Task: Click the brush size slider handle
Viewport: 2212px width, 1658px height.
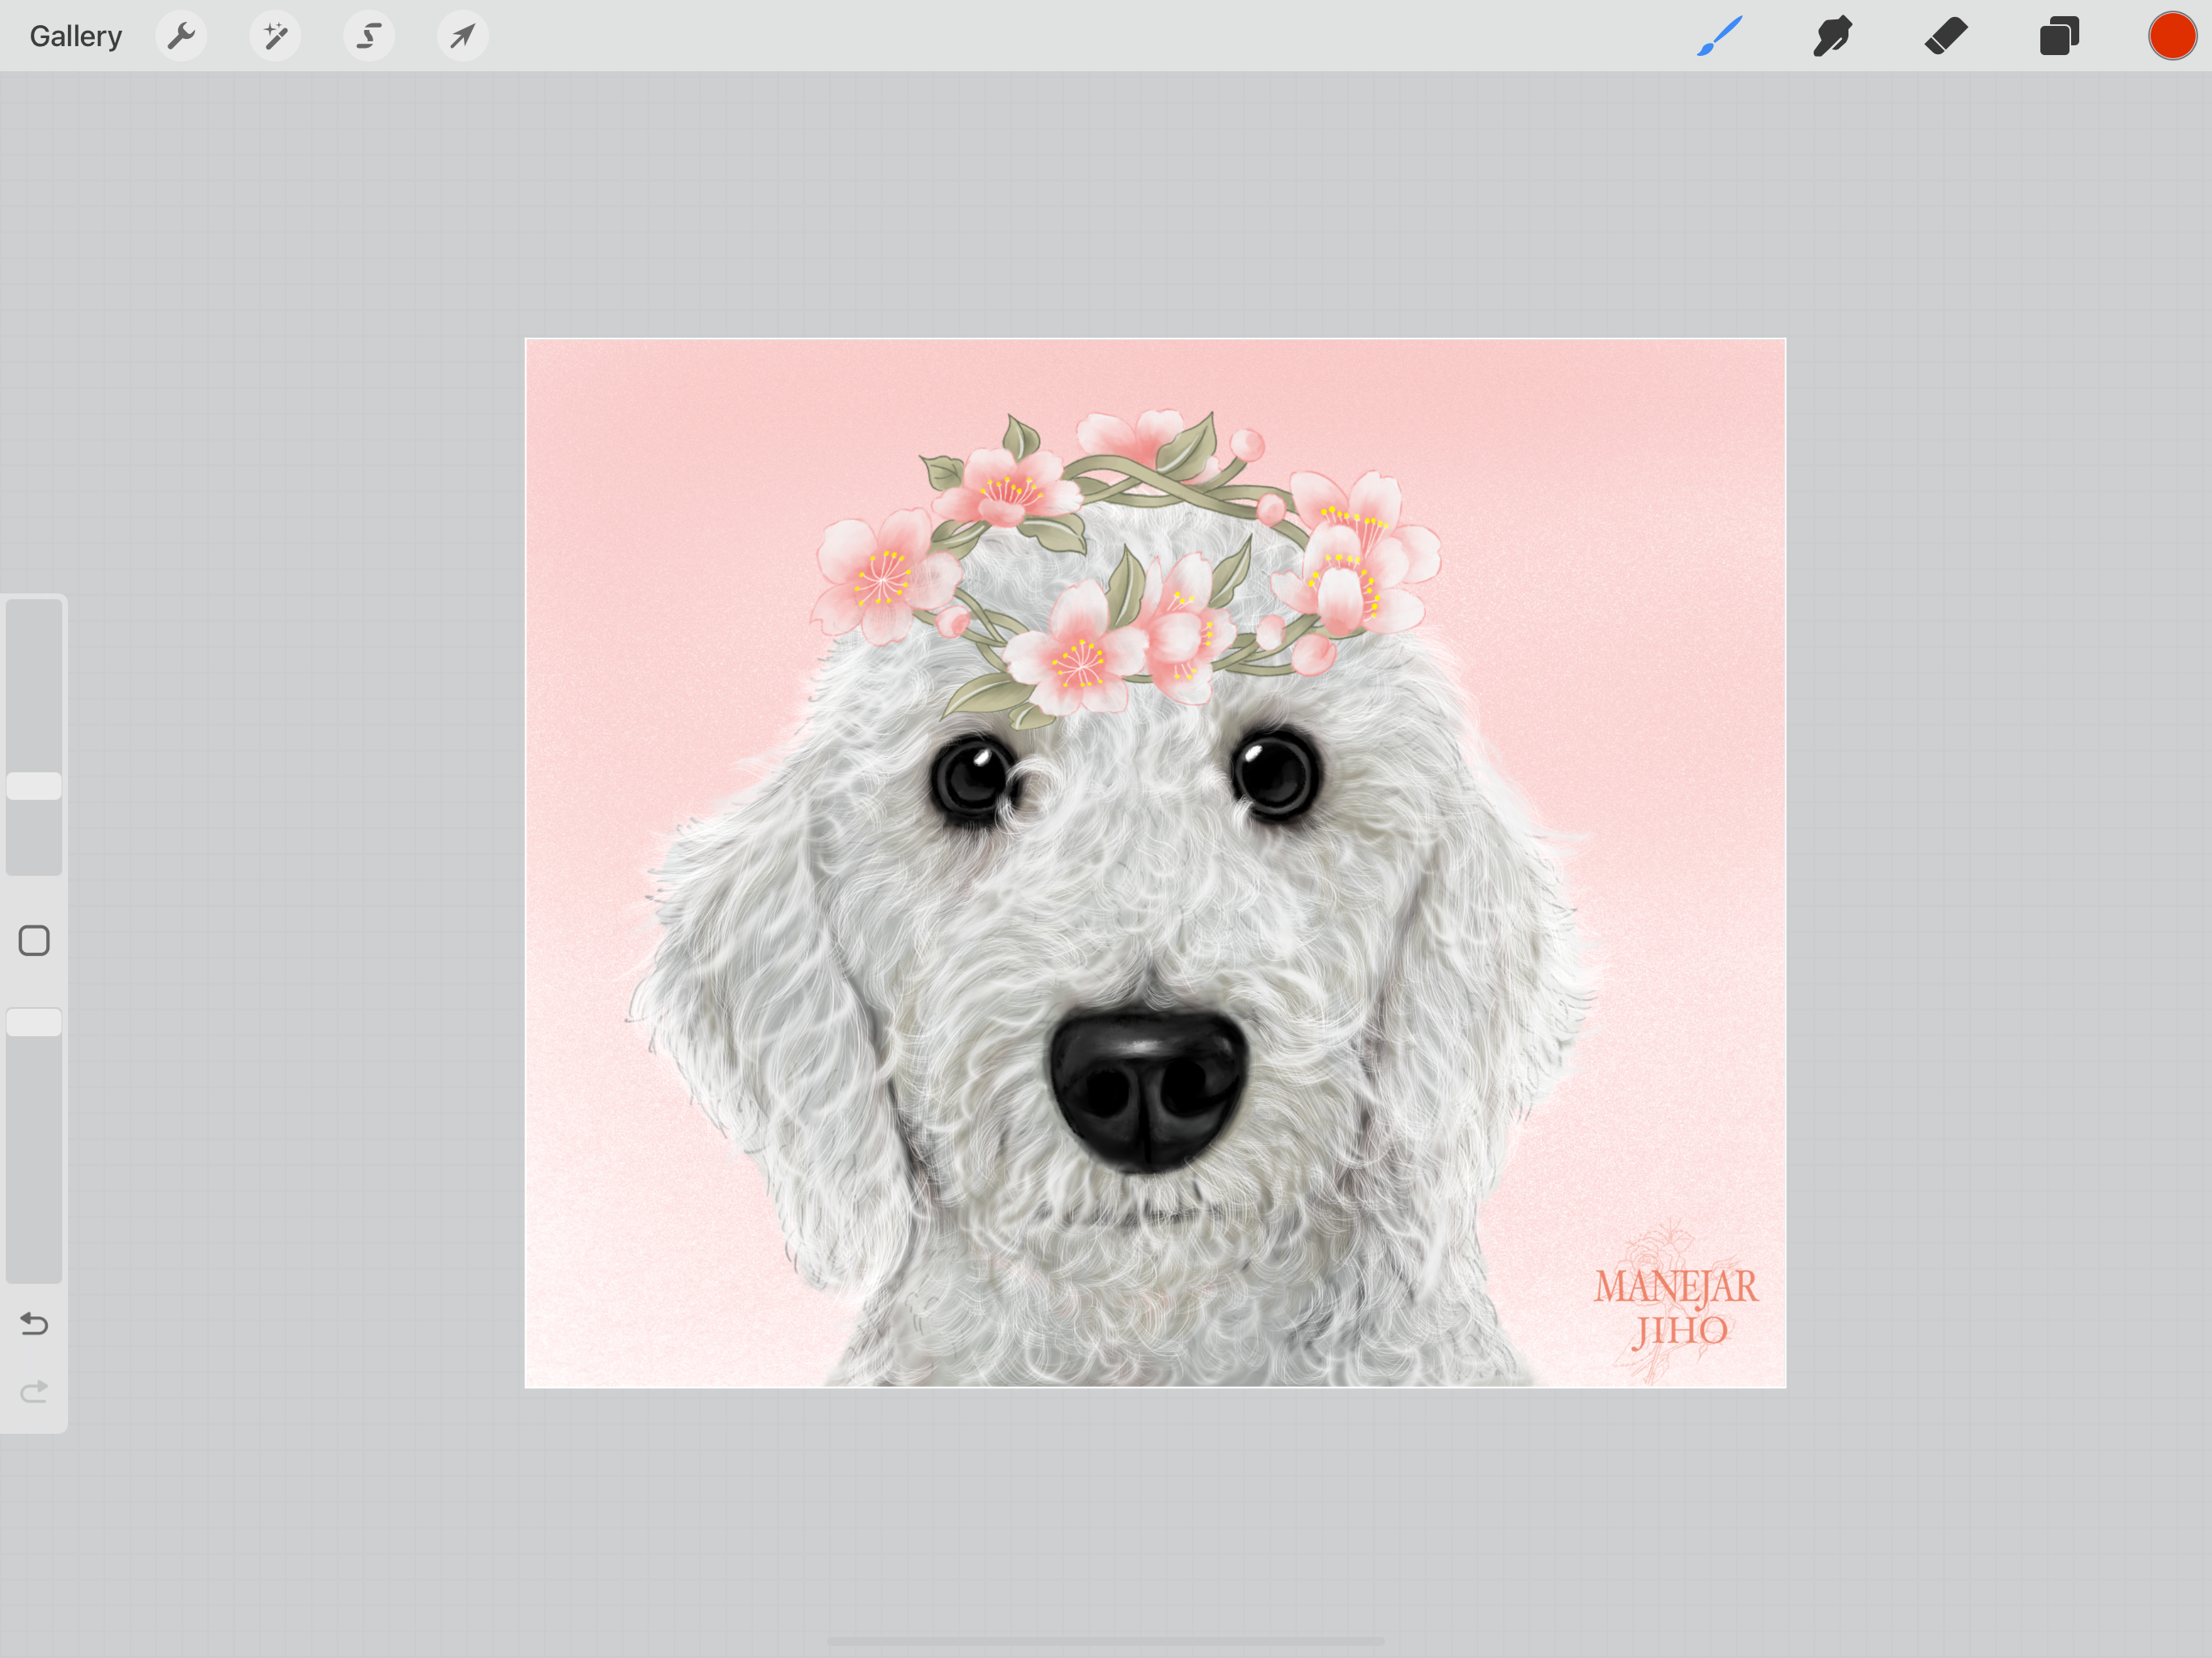Action: [34, 786]
